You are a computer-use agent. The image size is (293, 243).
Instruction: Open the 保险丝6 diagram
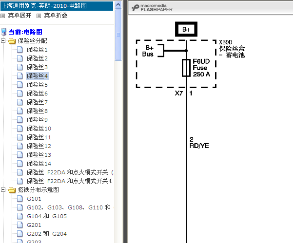click(37, 93)
